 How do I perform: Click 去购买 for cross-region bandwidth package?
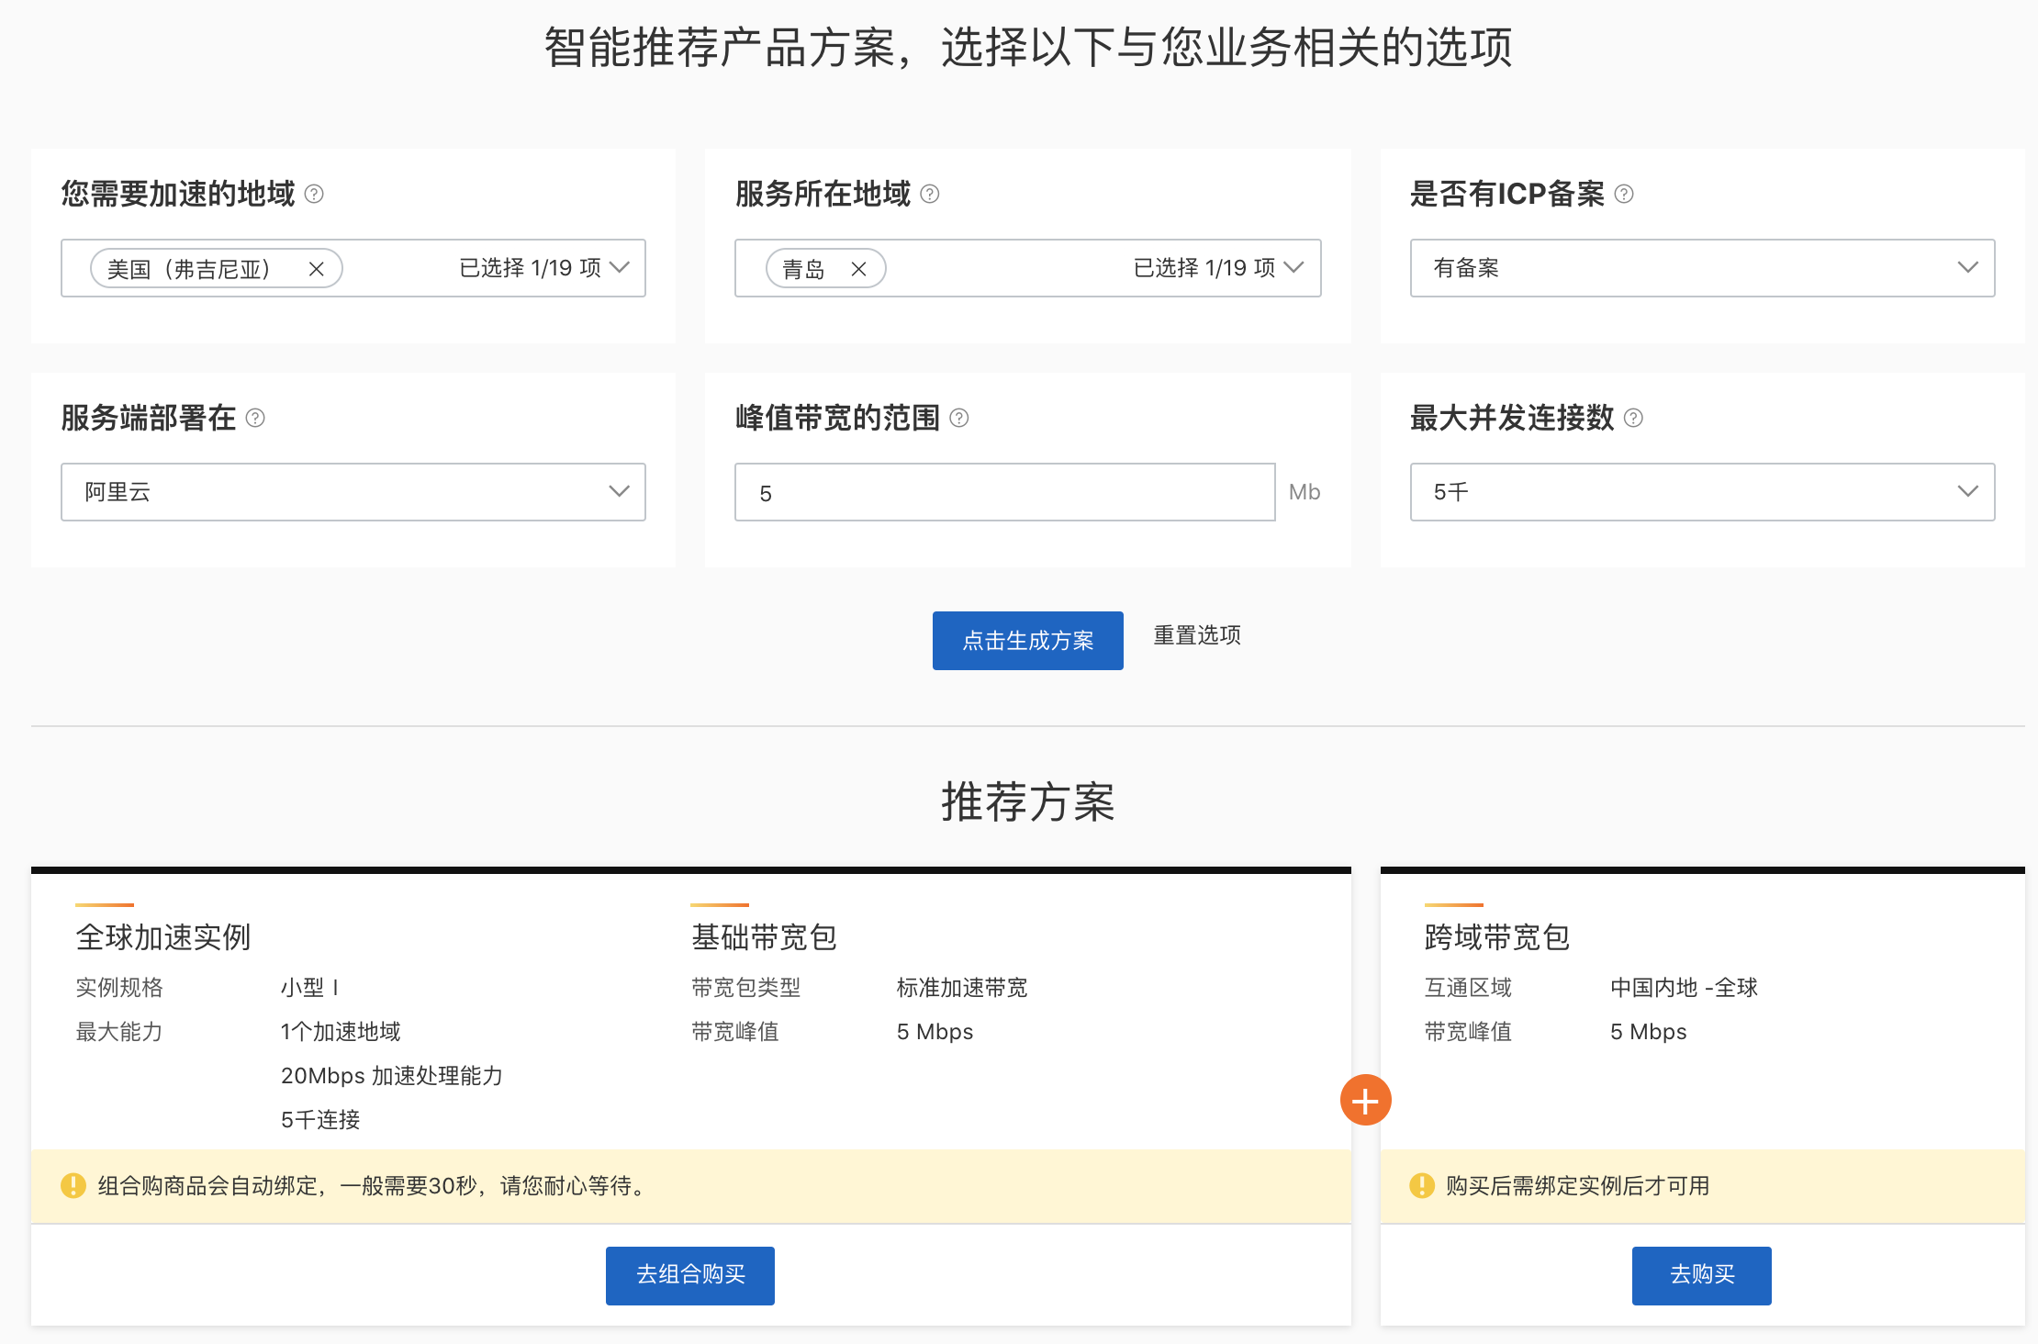pyautogui.click(x=1701, y=1274)
